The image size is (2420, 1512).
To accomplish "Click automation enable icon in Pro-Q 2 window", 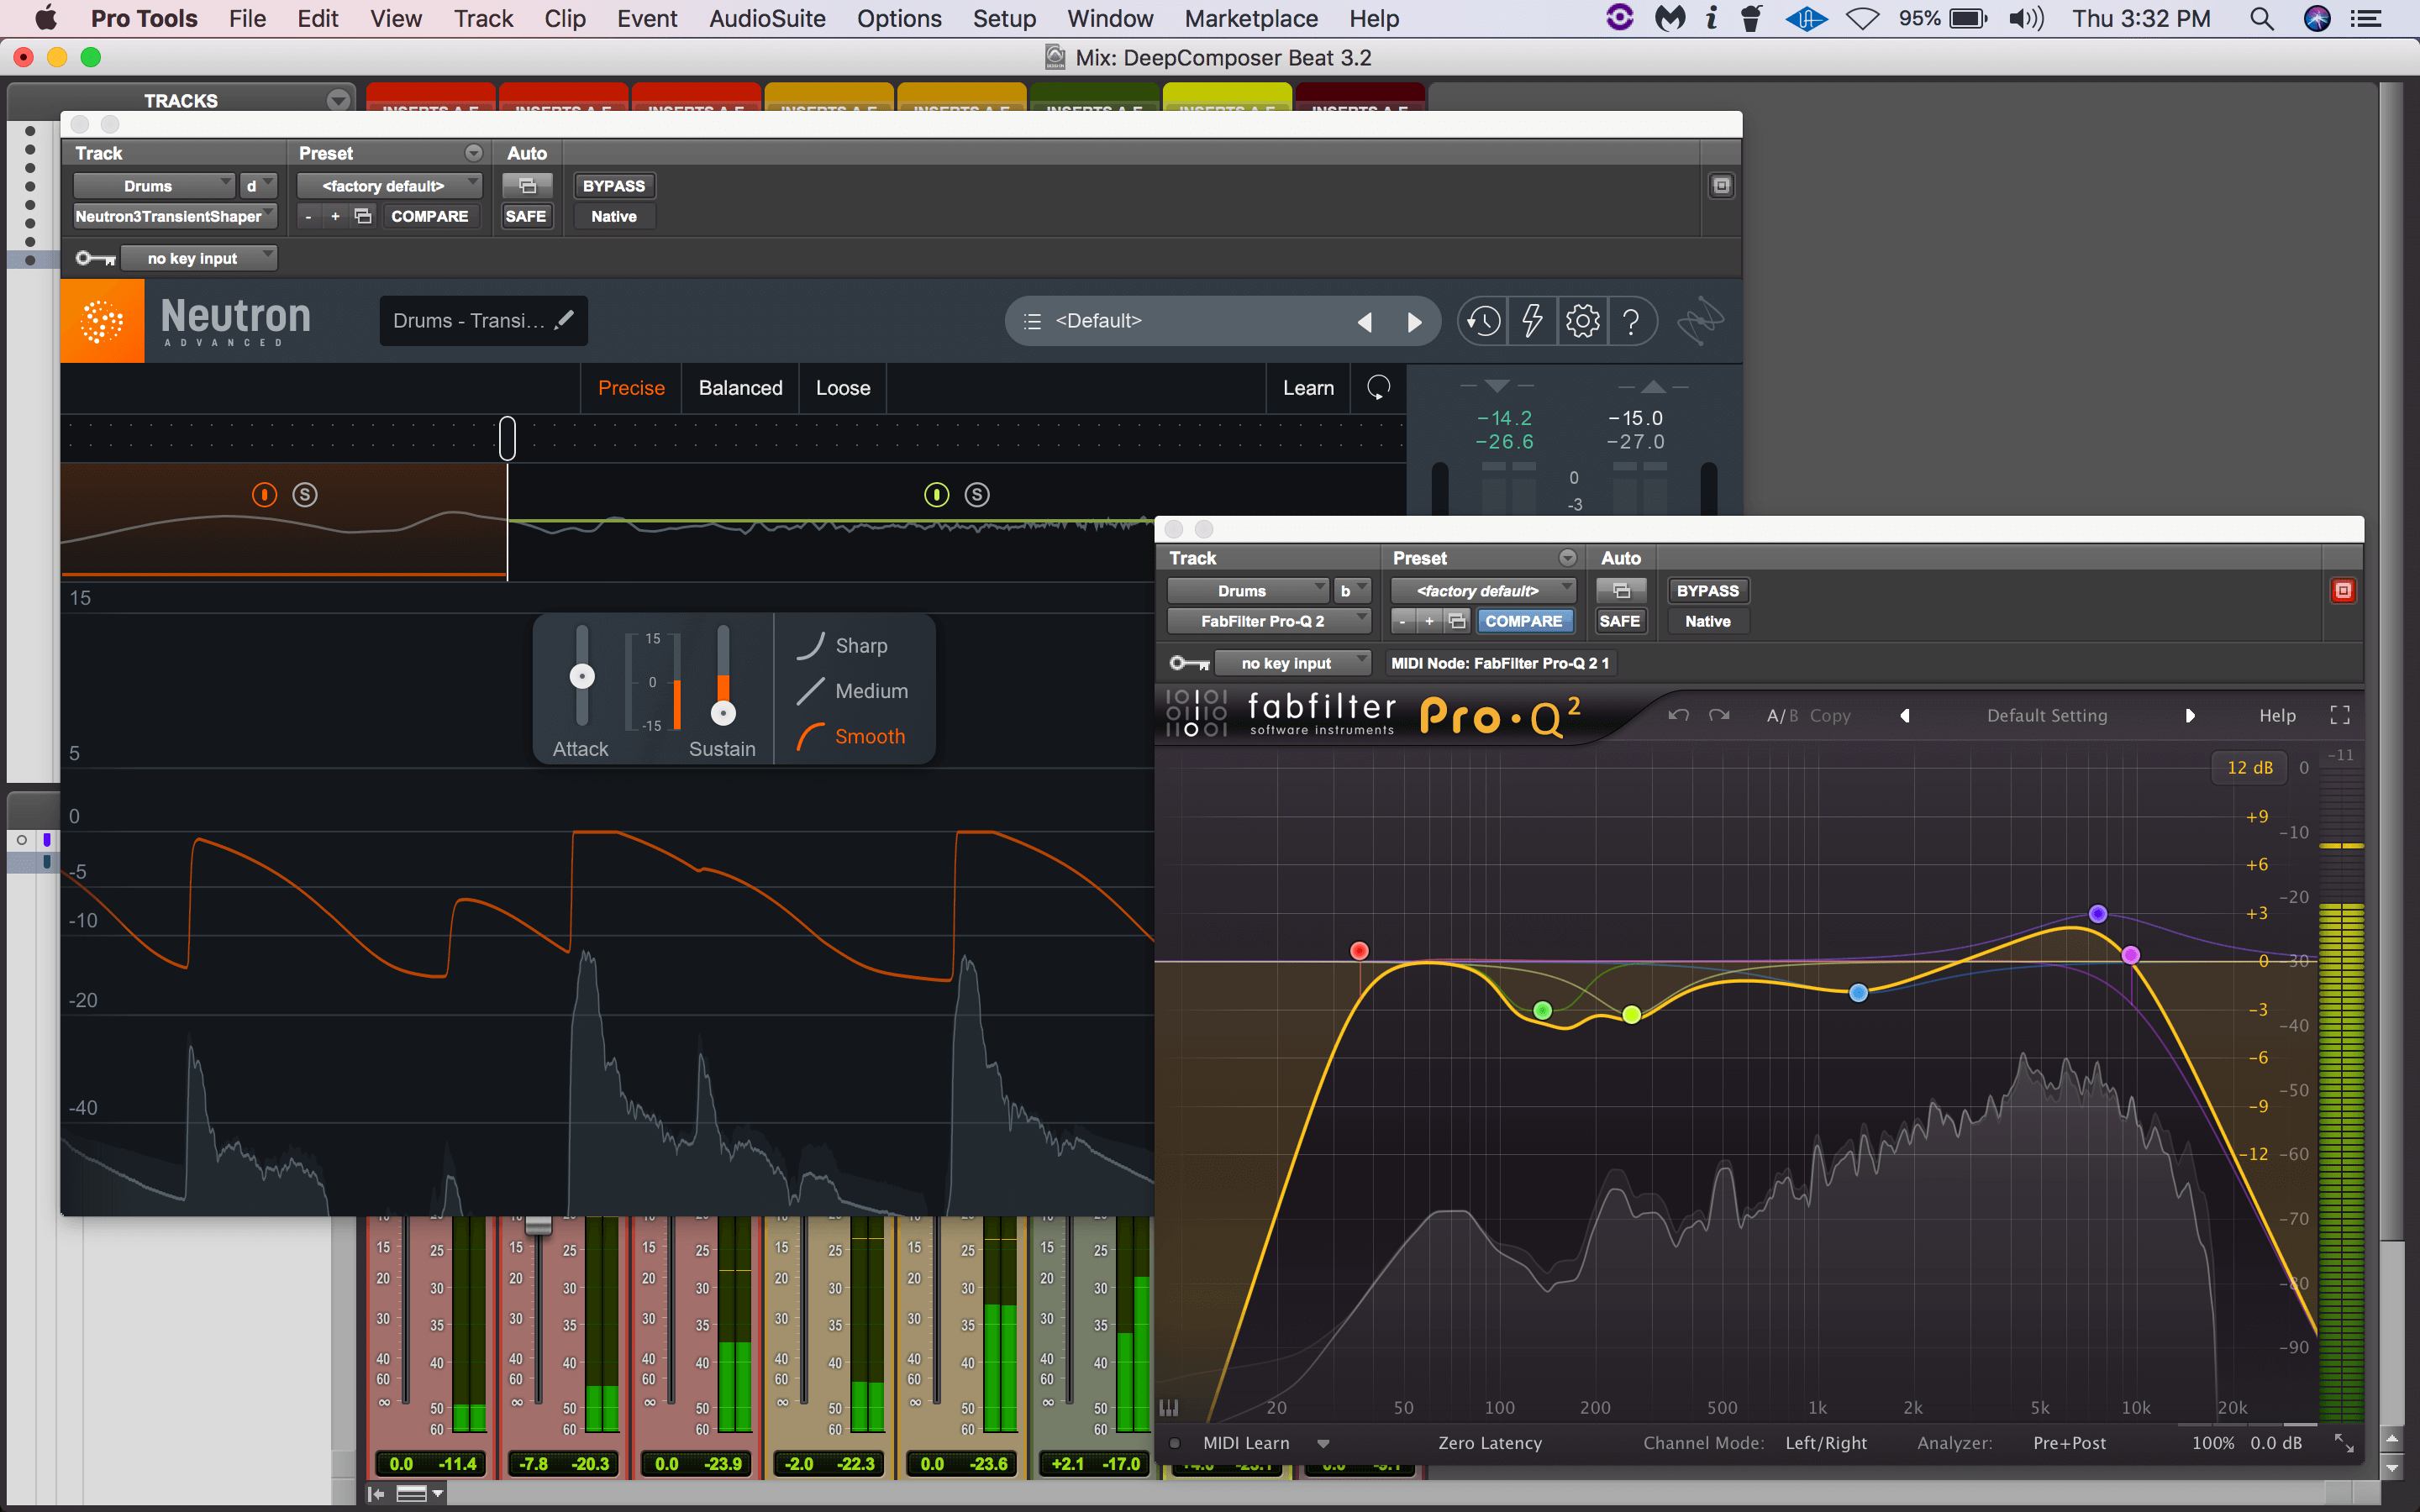I will [1621, 591].
